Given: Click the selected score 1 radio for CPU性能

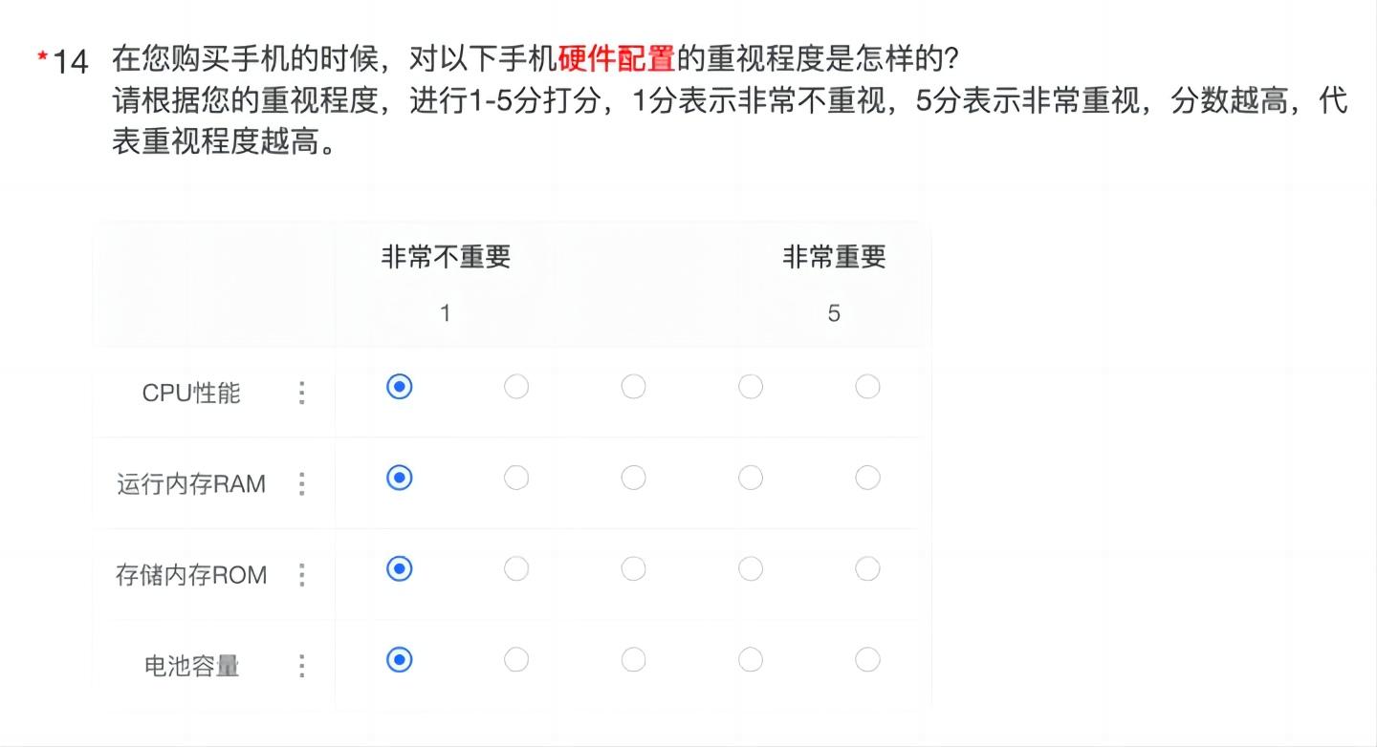Looking at the screenshot, I should pyautogui.click(x=399, y=387).
